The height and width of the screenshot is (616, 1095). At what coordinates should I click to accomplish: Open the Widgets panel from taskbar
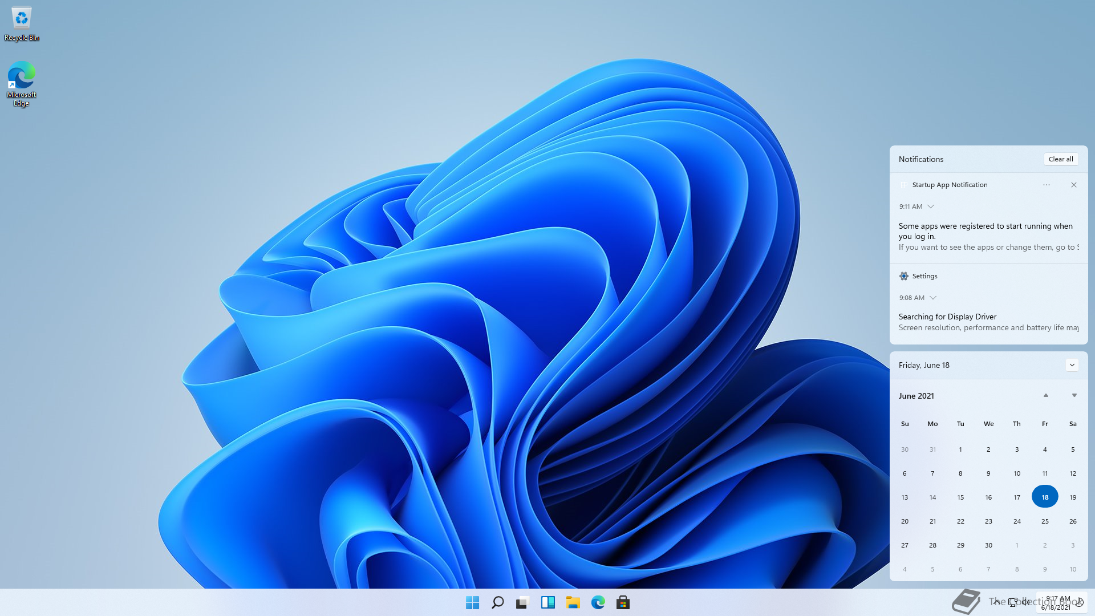tap(548, 602)
